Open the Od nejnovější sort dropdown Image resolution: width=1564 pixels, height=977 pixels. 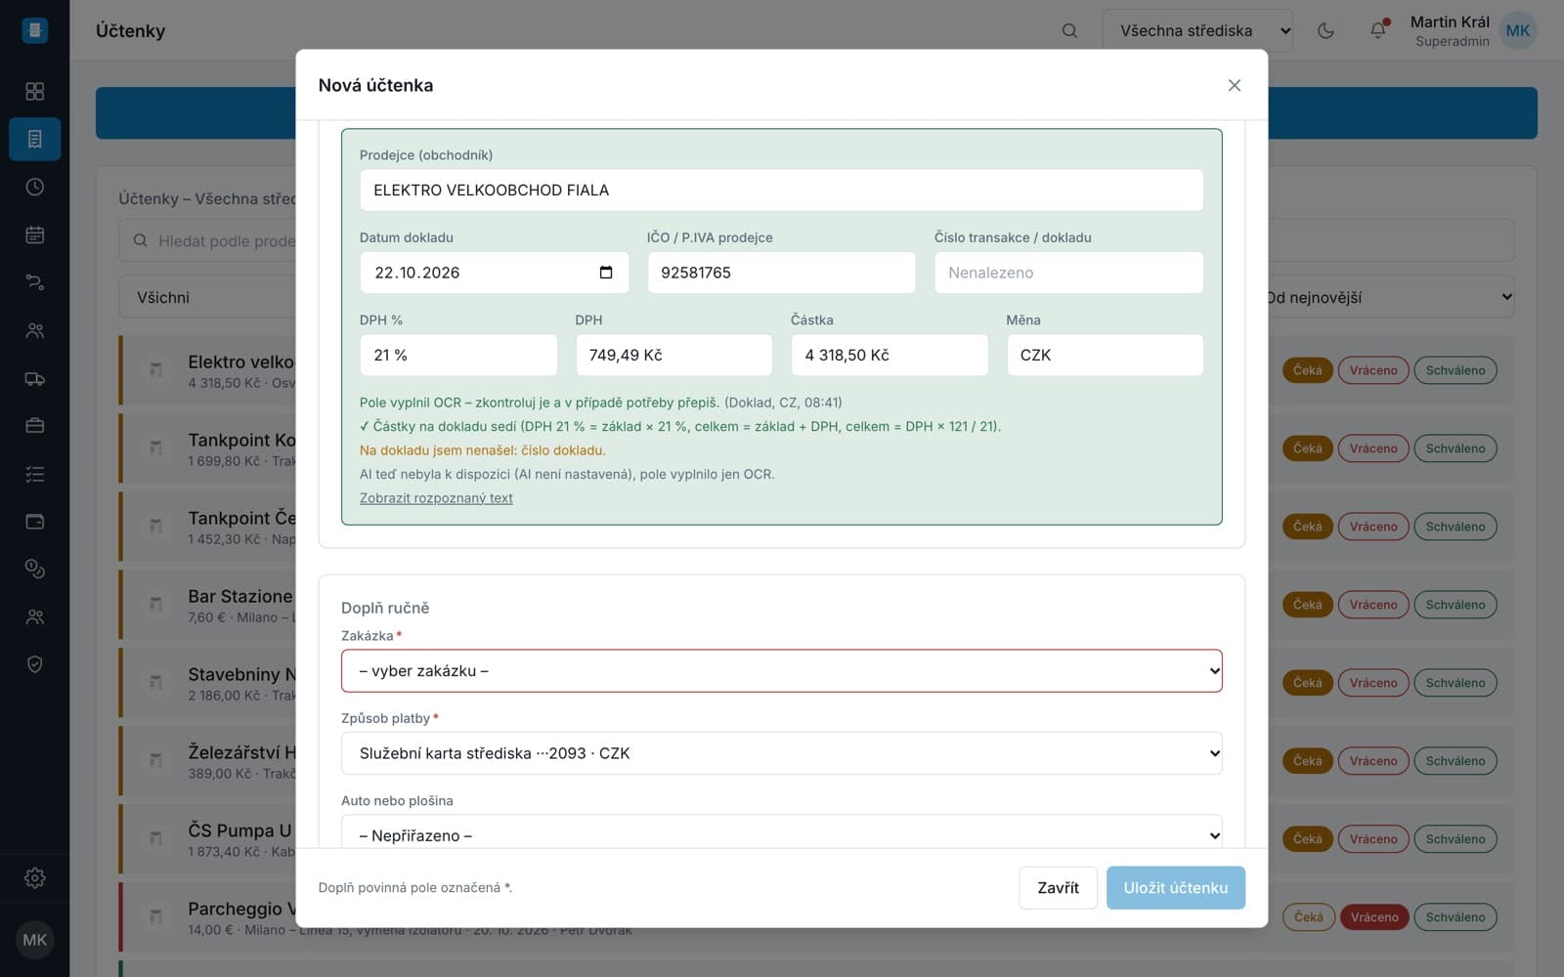point(1391,297)
